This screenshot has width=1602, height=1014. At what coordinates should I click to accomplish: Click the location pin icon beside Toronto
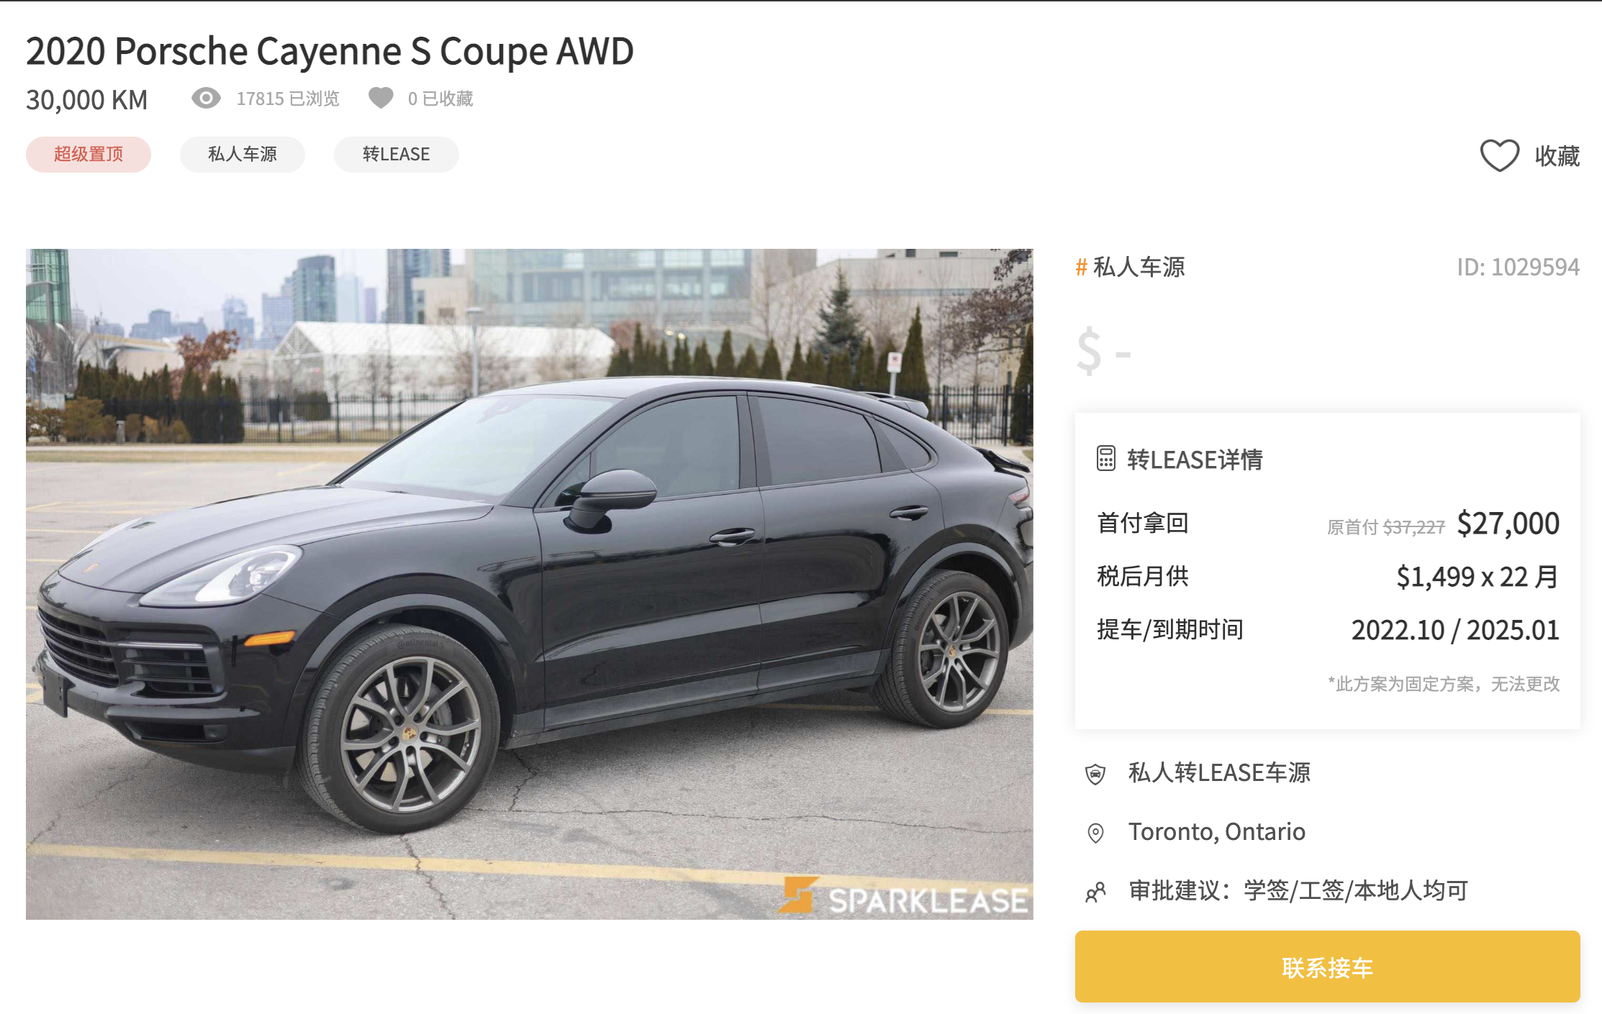pos(1095,833)
